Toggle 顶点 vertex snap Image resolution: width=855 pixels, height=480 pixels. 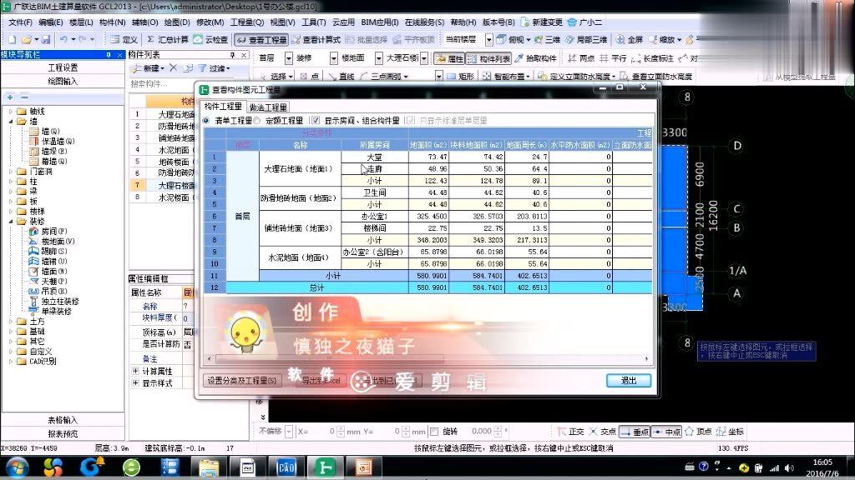pyautogui.click(x=699, y=432)
